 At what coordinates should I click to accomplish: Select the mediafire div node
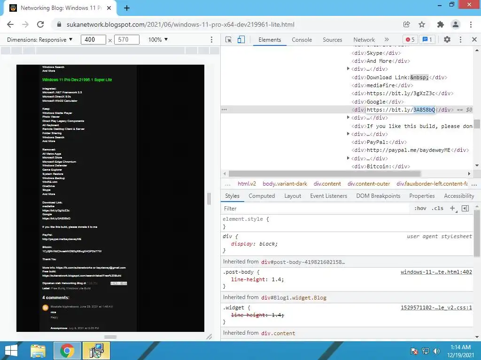click(x=382, y=85)
